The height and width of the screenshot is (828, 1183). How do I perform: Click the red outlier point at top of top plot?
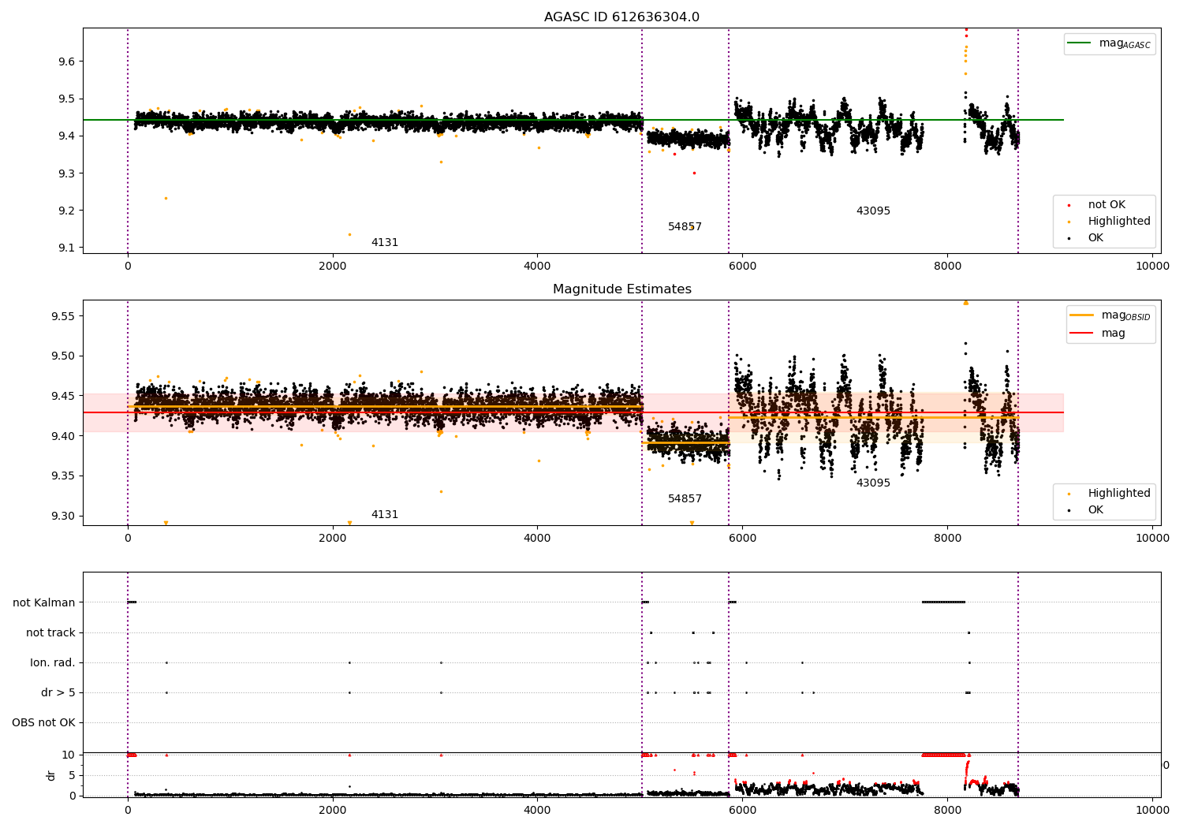pyautogui.click(x=966, y=31)
